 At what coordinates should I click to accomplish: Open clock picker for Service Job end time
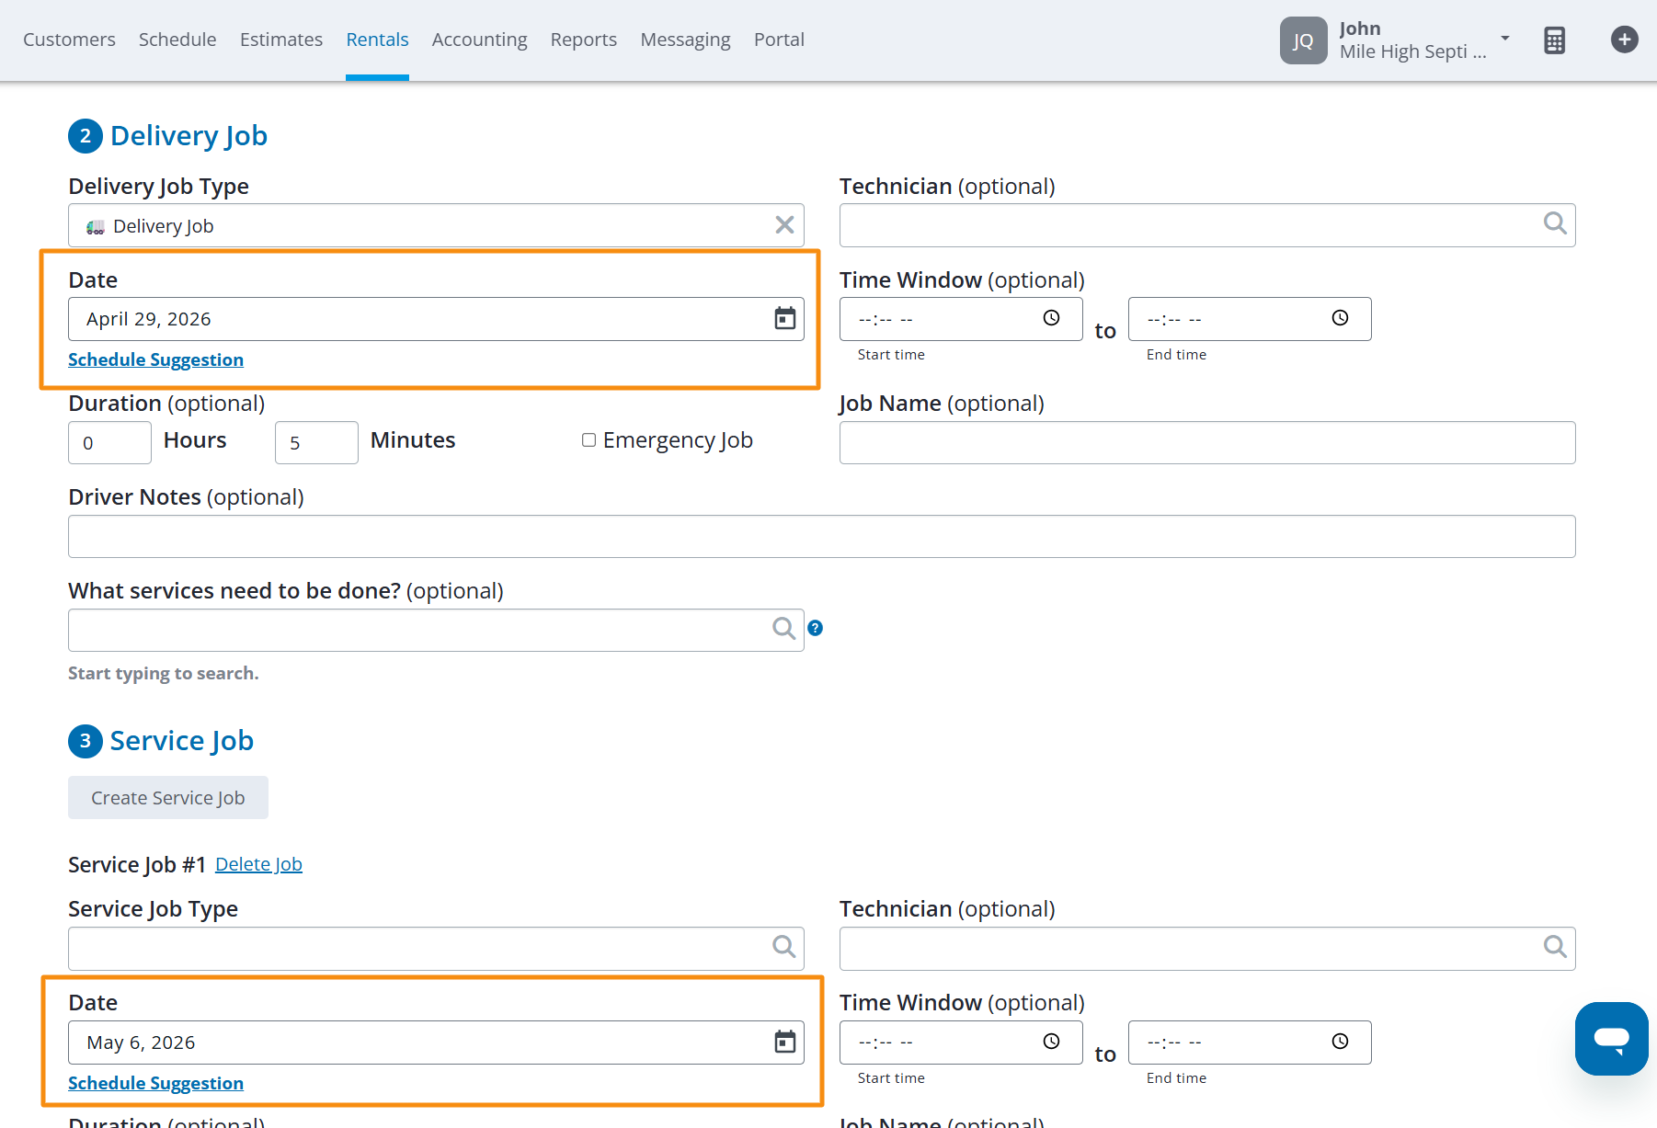(1340, 1042)
